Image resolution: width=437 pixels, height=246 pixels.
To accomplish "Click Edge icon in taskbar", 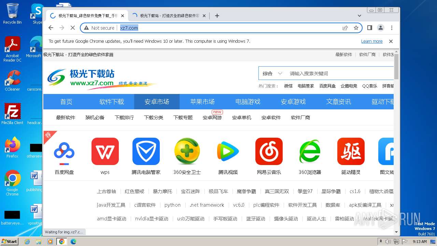I will pos(73,242).
